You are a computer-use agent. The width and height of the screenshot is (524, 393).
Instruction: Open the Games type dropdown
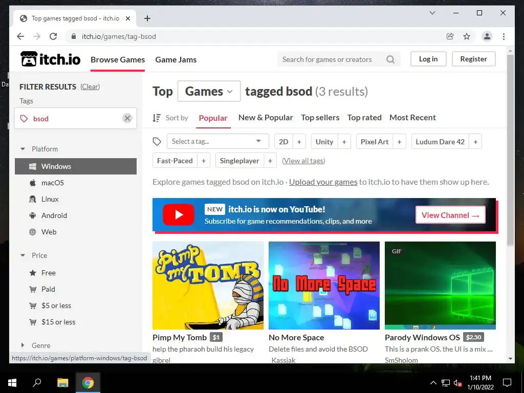(209, 91)
